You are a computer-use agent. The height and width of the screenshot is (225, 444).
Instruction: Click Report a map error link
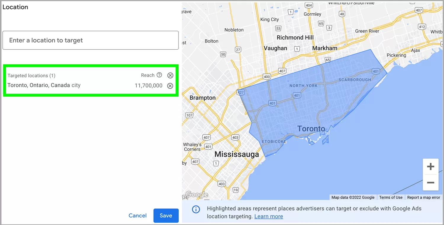(424, 197)
